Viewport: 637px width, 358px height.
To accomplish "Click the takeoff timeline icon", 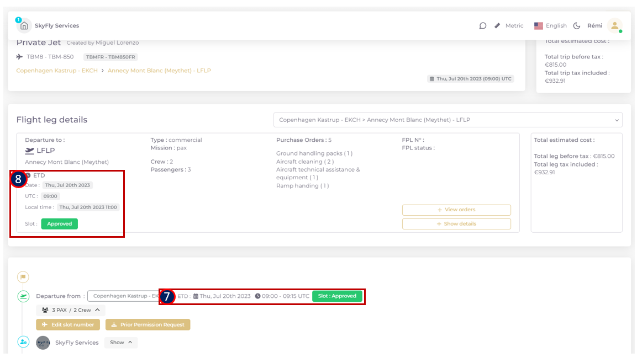I will coord(23,296).
